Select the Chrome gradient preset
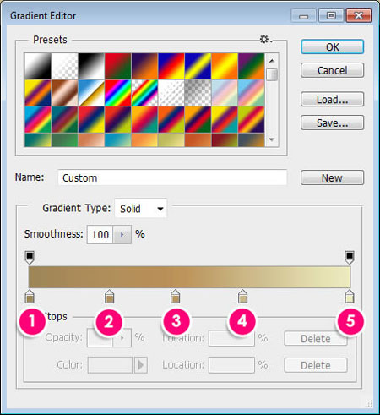380x415 pixels. [91, 93]
